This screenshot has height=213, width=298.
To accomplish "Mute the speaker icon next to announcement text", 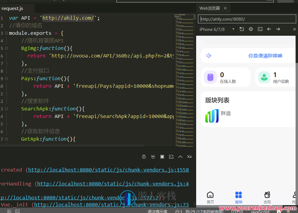I will coord(209,56).
